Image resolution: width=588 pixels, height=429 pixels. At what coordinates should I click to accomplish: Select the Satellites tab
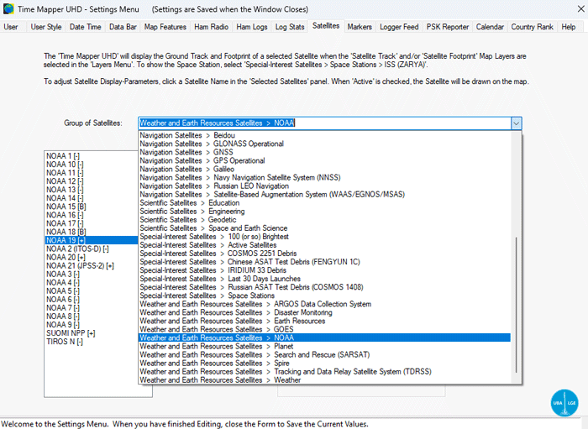(x=326, y=26)
